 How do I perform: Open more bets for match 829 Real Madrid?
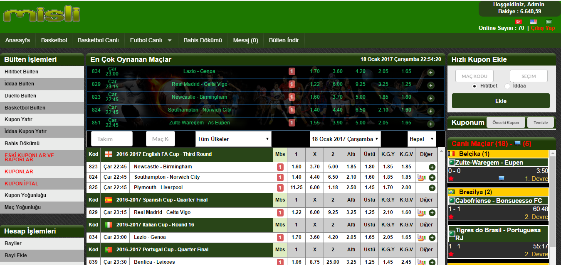[x=432, y=213]
